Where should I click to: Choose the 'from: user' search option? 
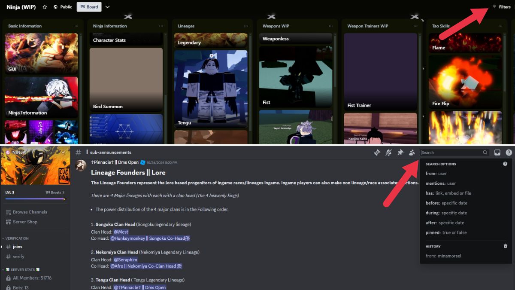pos(436,174)
